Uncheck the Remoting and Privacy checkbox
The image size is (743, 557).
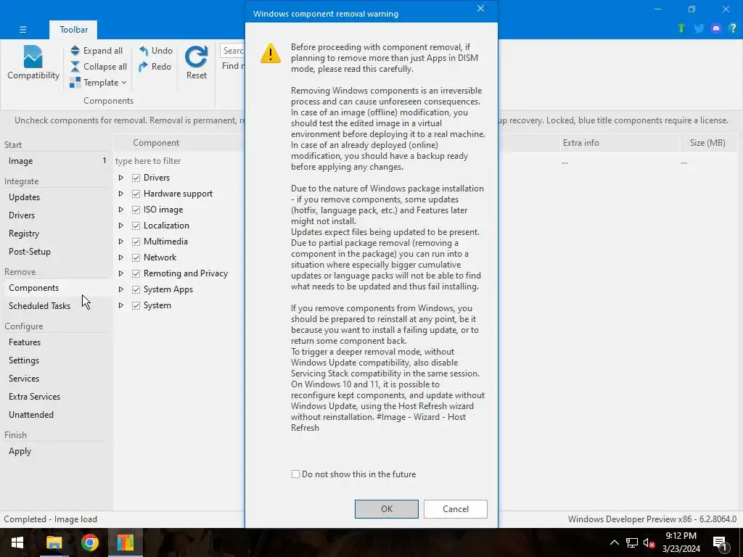[136, 273]
